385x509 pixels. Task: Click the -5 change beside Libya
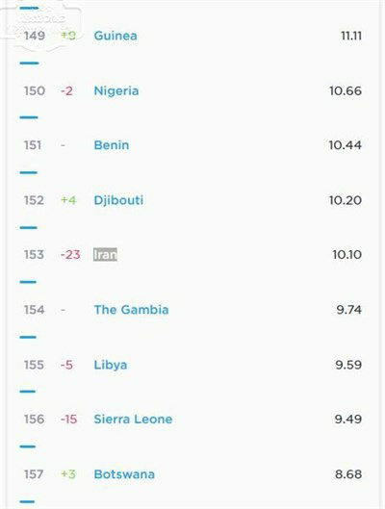66,365
